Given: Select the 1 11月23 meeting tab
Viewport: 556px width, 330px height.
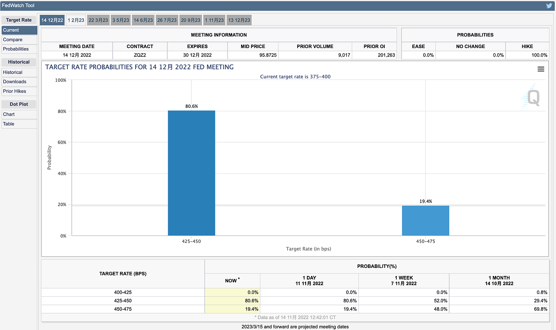Looking at the screenshot, I should (214, 20).
